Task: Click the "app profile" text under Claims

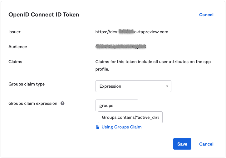Action: 102,69
